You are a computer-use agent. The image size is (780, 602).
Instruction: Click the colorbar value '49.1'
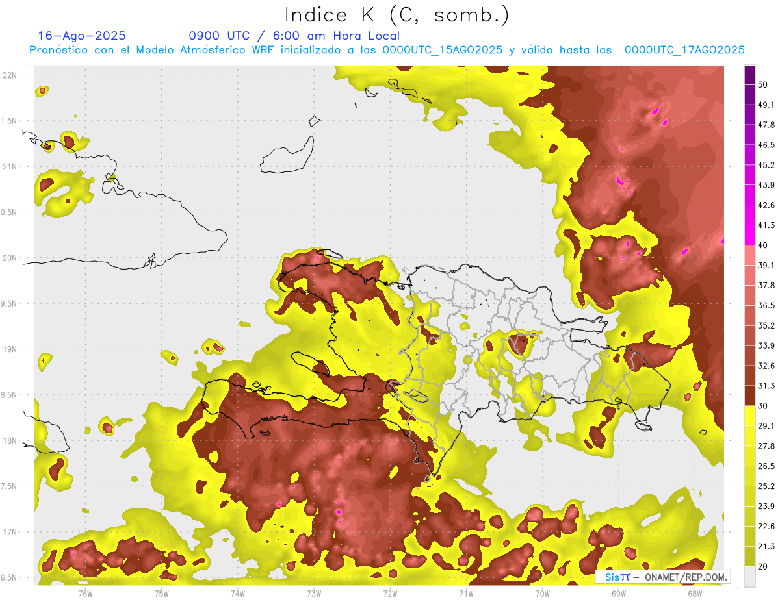tap(766, 105)
